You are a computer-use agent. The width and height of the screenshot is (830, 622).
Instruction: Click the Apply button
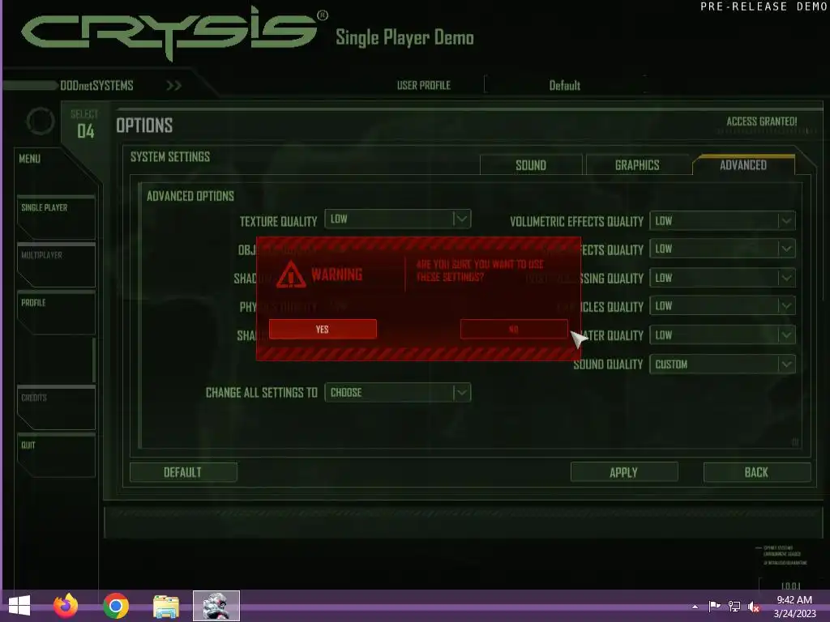(624, 472)
